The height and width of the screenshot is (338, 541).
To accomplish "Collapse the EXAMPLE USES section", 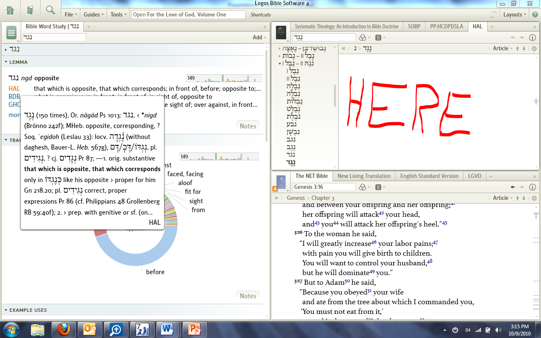I will (x=6, y=310).
